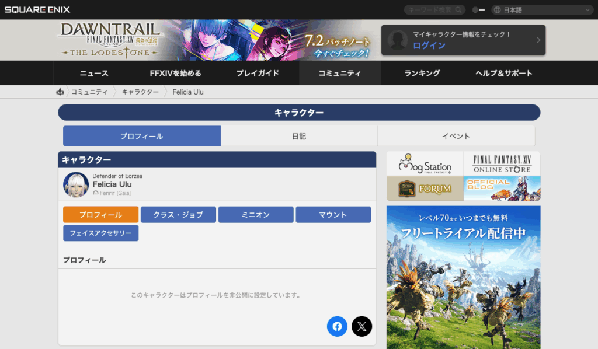
Task: Open the ニュース menu
Action: [94, 73]
